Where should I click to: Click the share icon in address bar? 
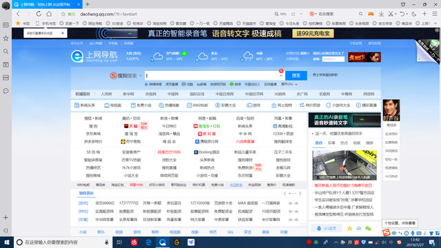(294, 14)
